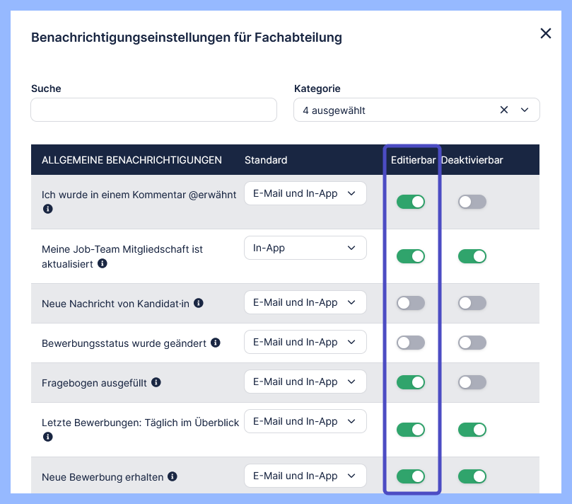Click the info icon under "Letzte Bewerbungen"

tap(47, 437)
